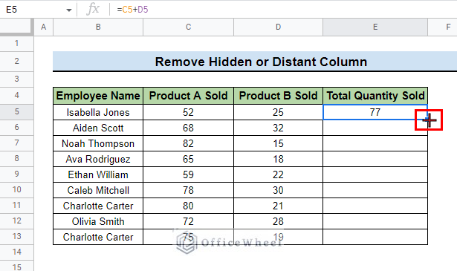This screenshot has height=271, width=457.
Task: Click the select-all corner box
Action: (16, 27)
